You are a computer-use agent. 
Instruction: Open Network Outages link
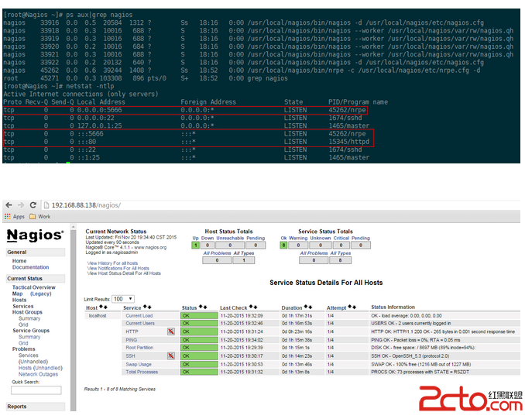click(x=38, y=374)
